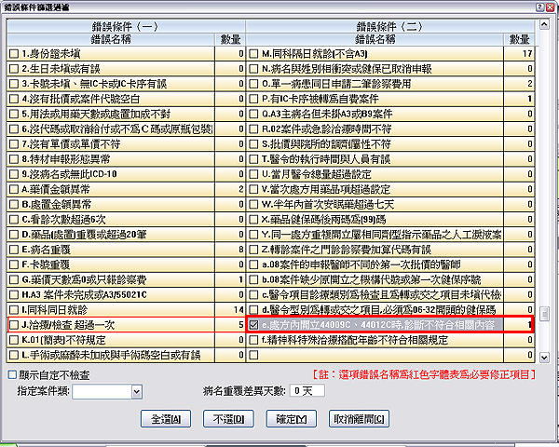Uncheck the e.處方內開立44009C condition
Image resolution: width=559 pixels, height=447 pixels.
[255, 324]
